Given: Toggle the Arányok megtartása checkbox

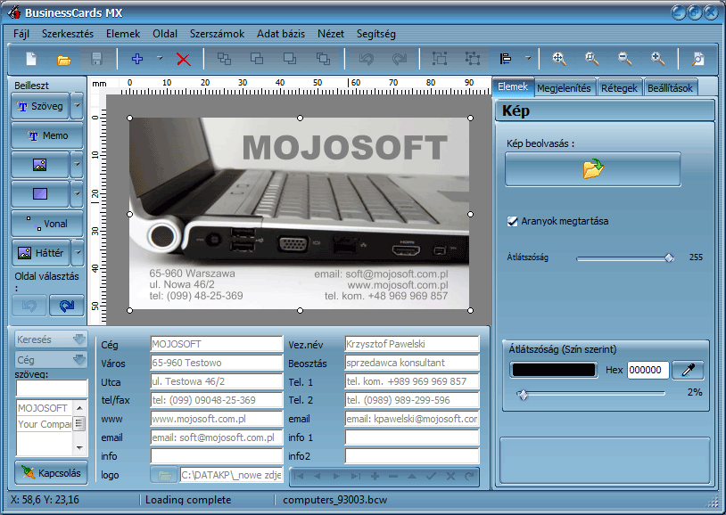Looking at the screenshot, I should point(512,221).
